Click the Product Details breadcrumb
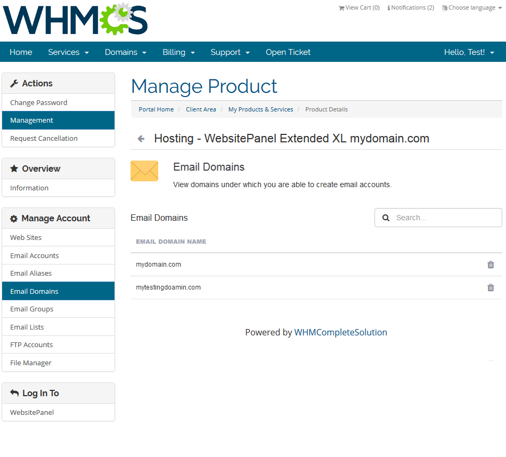The height and width of the screenshot is (457, 506). (327, 109)
